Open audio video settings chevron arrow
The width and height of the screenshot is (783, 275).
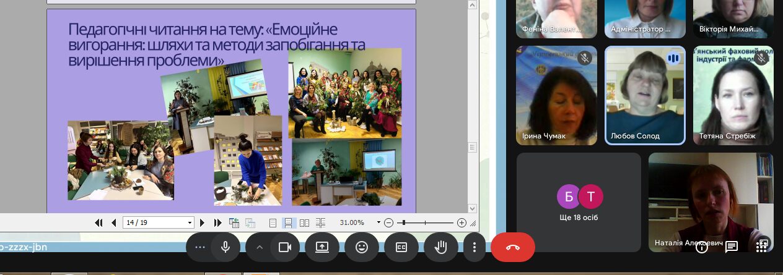tap(260, 247)
